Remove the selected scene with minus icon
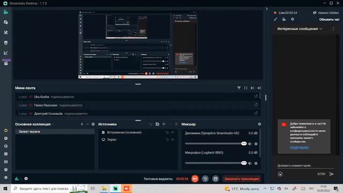343x193 pixels. pyautogui.click(x=87, y=124)
